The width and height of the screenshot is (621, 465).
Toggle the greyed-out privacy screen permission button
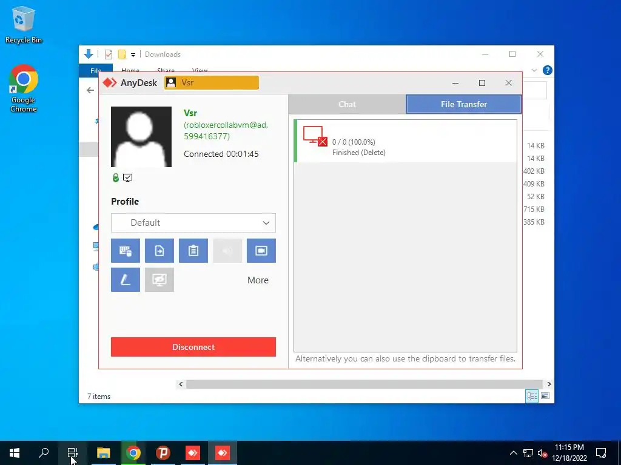(x=159, y=280)
